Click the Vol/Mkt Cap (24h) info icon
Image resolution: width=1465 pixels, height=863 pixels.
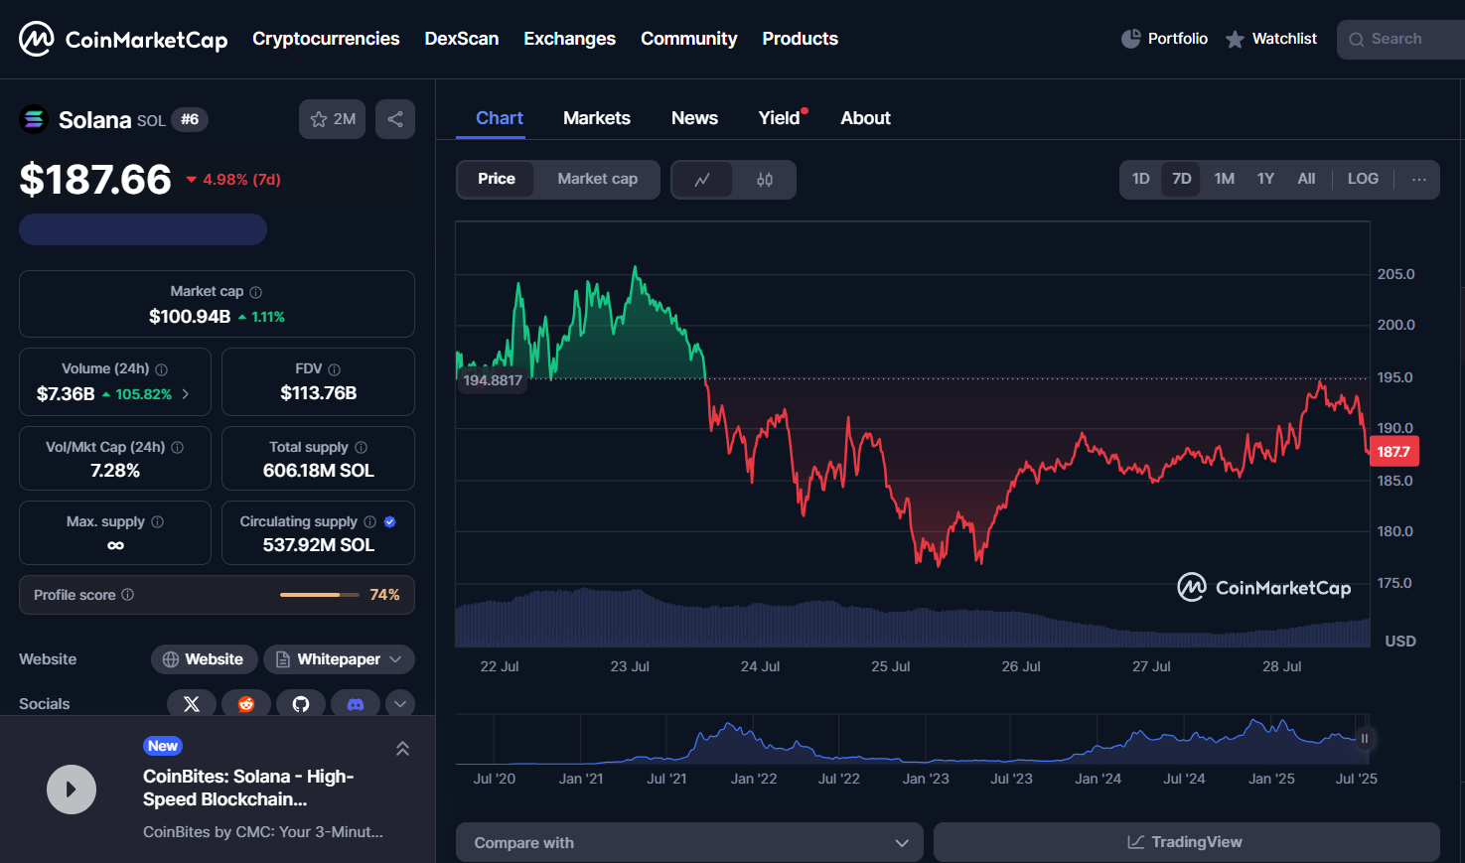178,448
